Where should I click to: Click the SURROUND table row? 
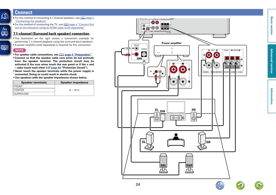(x=34, y=94)
